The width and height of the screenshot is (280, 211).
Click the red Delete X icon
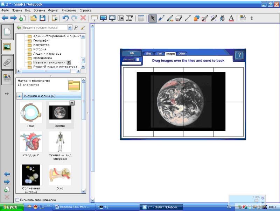(83, 18)
